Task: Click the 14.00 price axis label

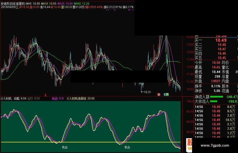Action: point(190,37)
